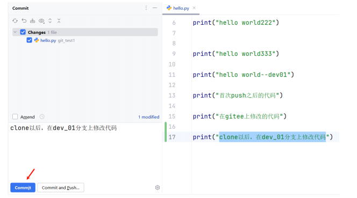Click the print("hello world--dev01") line
Image resolution: width=357 pixels, height=198 pixels.
244,75
